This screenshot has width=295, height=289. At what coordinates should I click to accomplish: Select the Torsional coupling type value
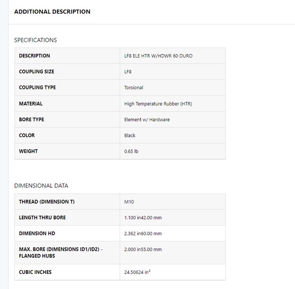pos(134,88)
